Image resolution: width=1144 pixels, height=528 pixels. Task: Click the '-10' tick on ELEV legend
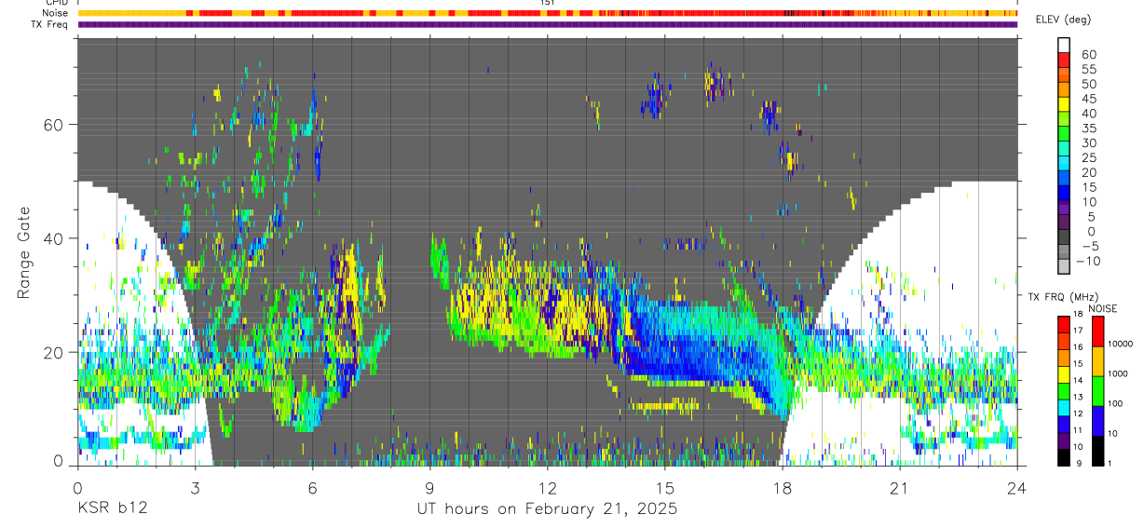[1086, 261]
